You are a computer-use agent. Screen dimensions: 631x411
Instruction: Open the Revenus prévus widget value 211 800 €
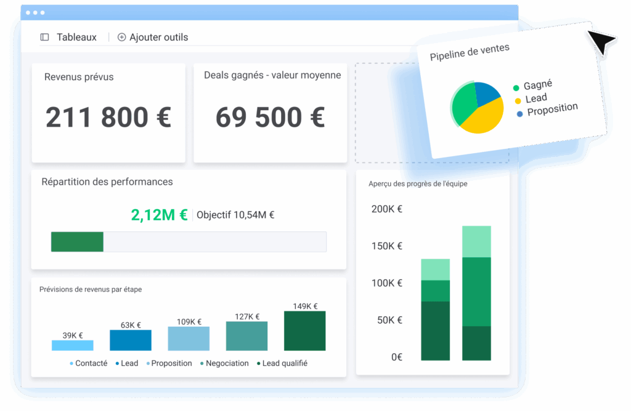coord(108,118)
